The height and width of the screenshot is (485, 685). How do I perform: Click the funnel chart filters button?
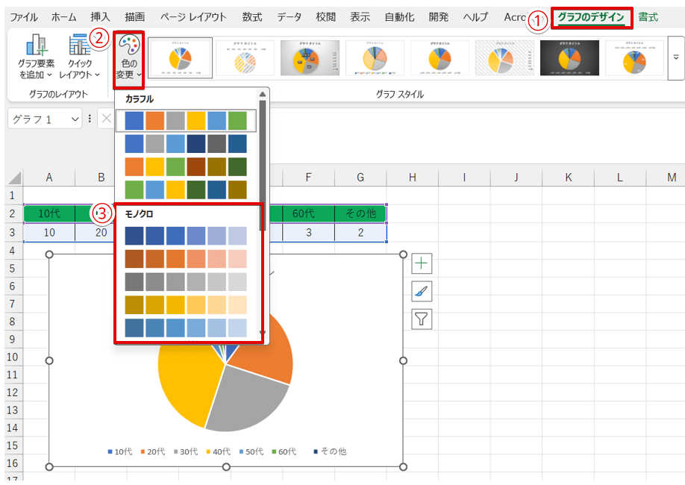422,319
